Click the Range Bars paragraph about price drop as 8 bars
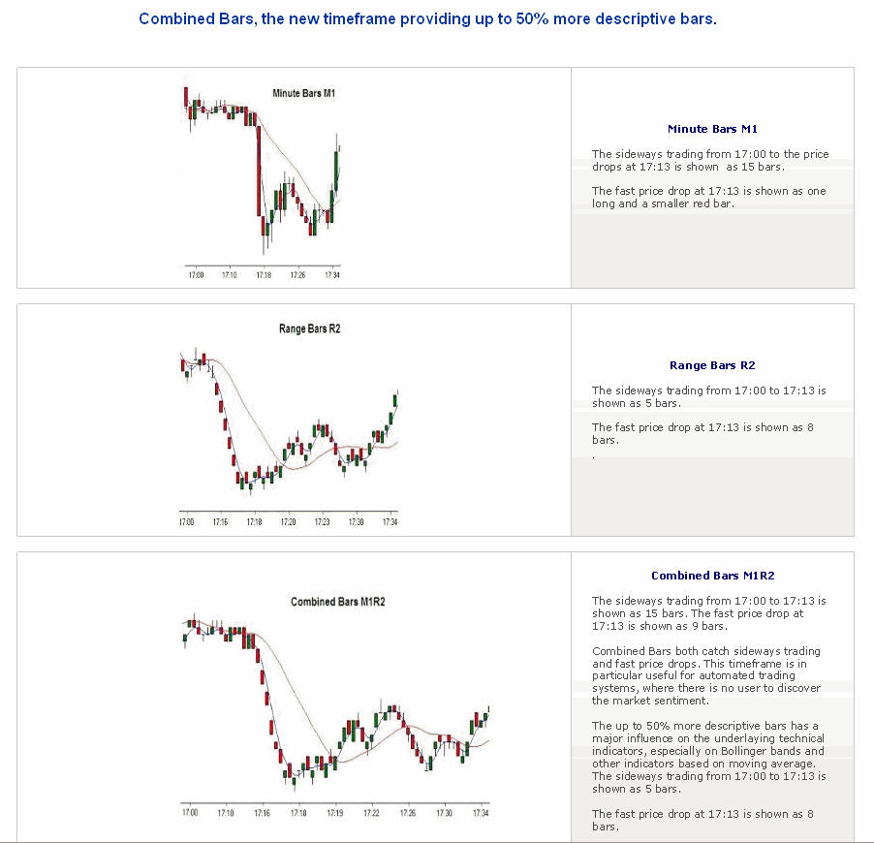 click(x=702, y=433)
